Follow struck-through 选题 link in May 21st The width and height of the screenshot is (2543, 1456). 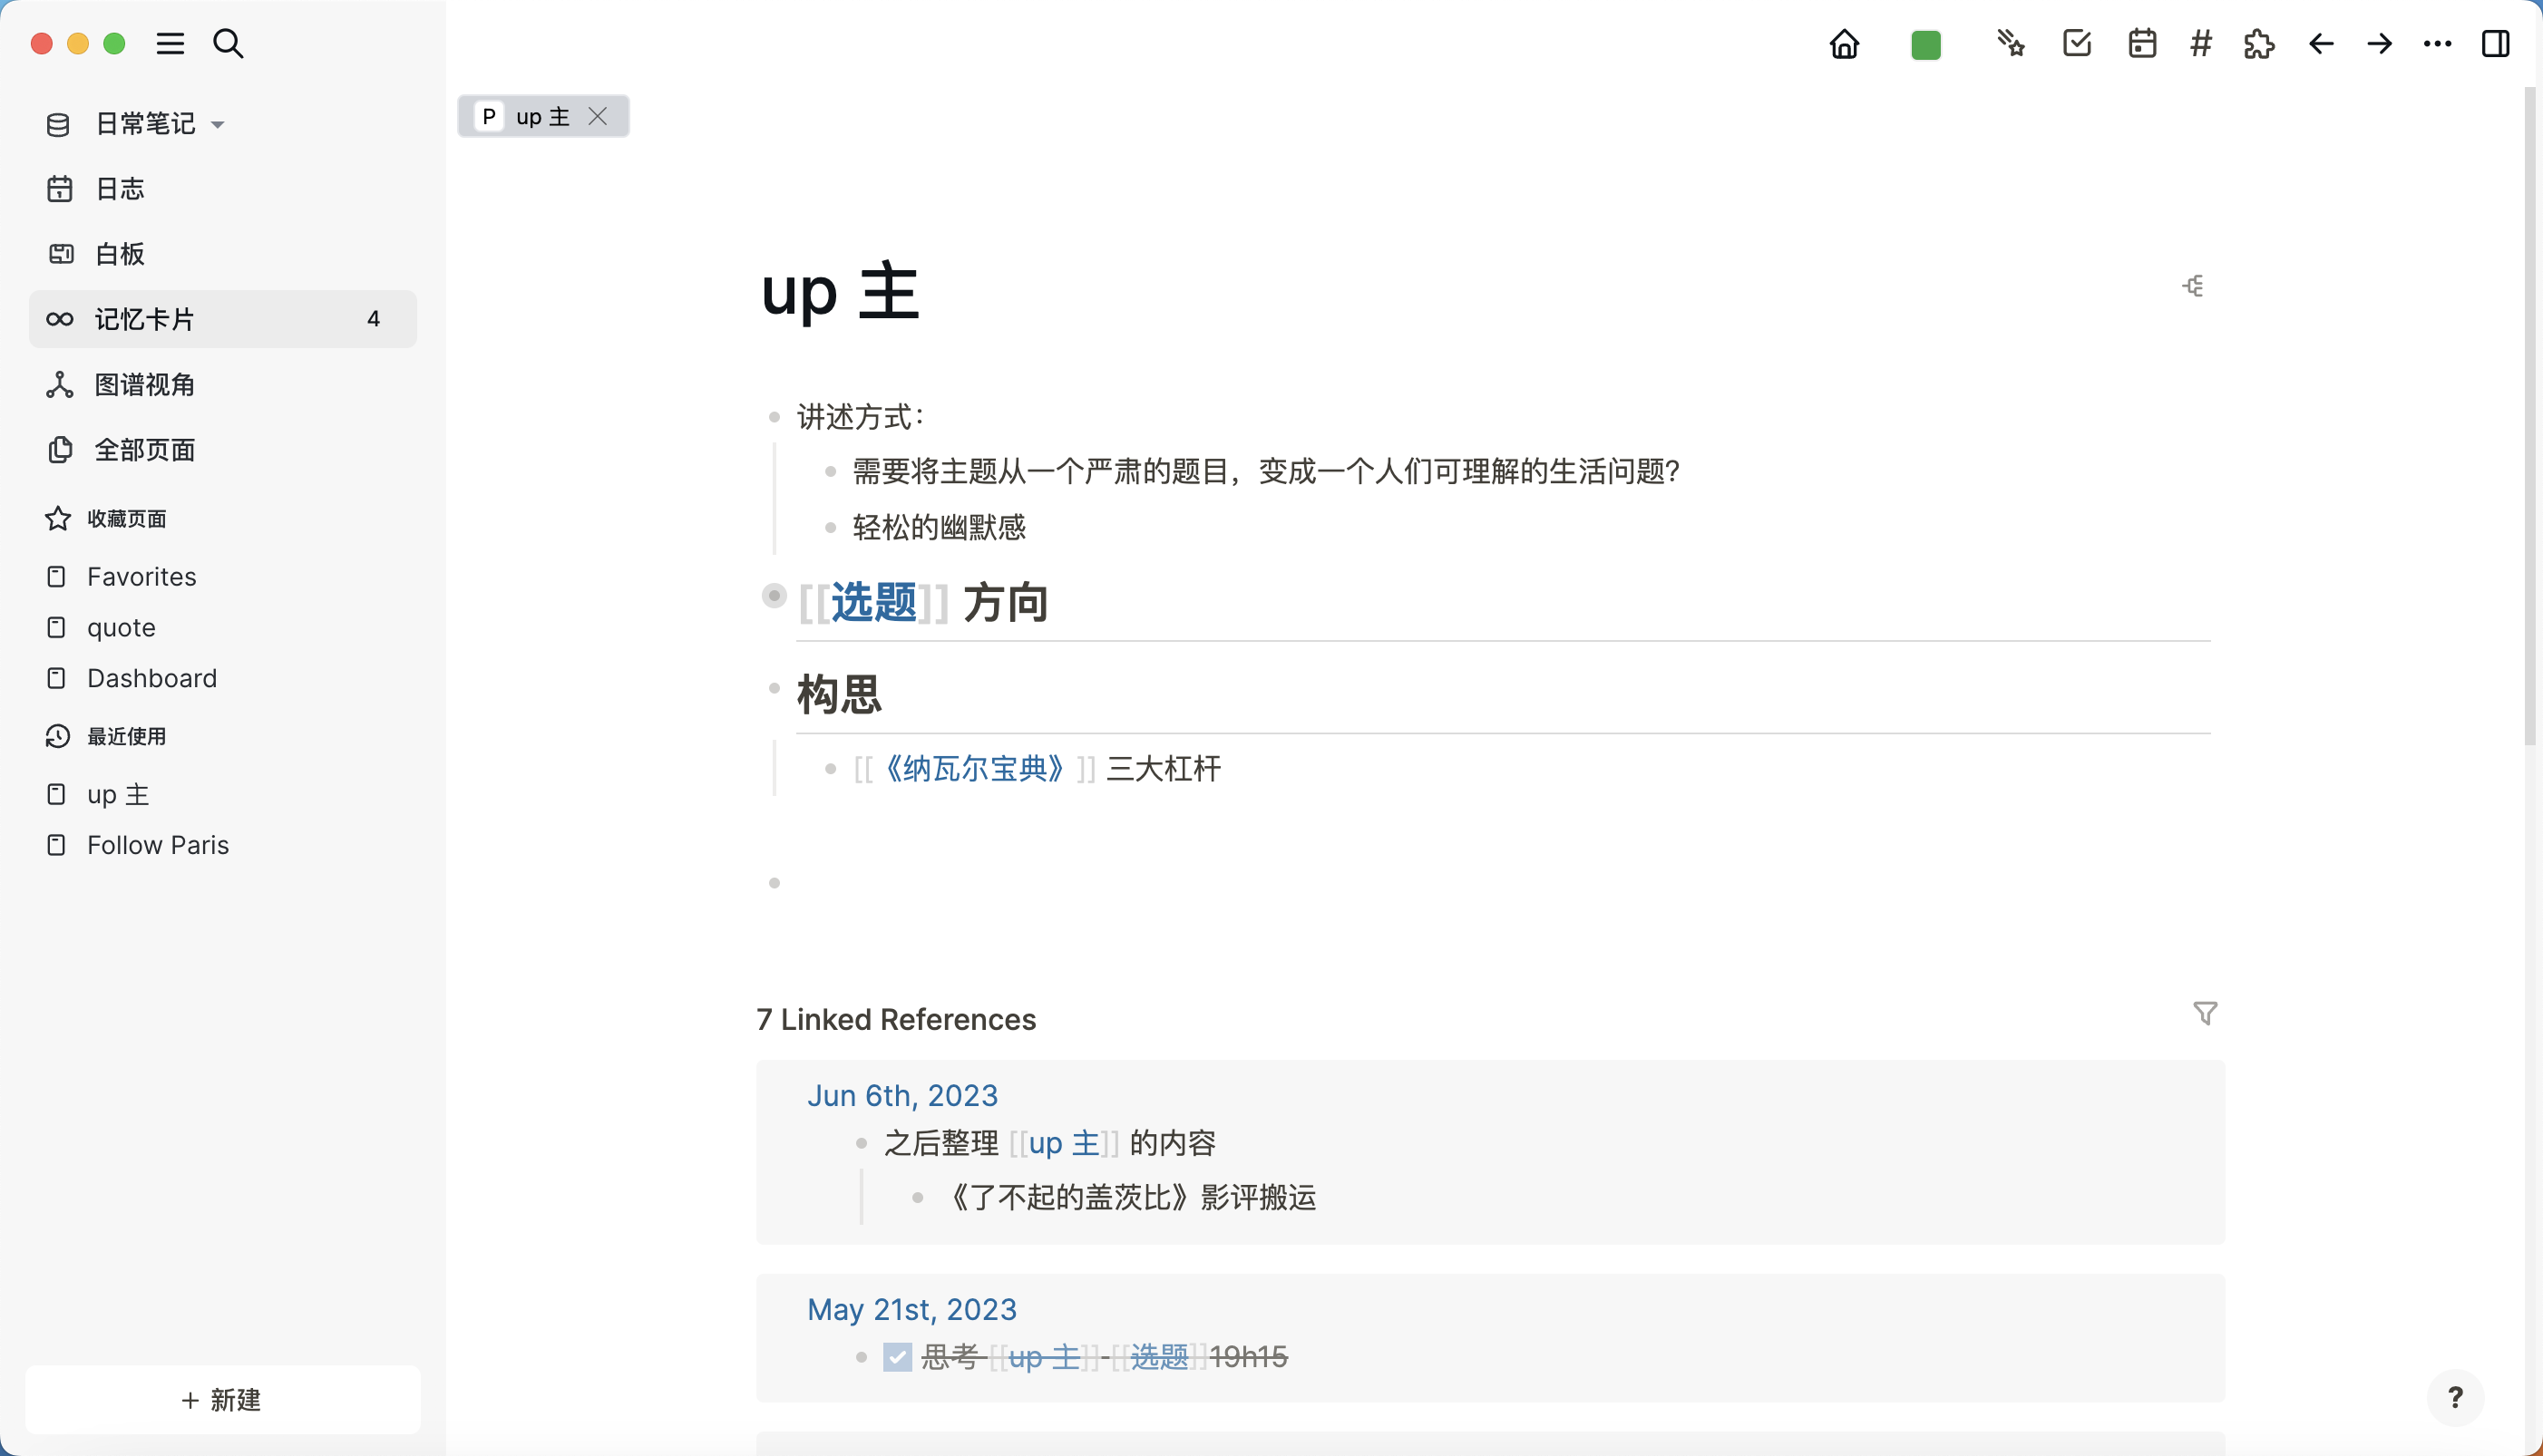[1159, 1358]
